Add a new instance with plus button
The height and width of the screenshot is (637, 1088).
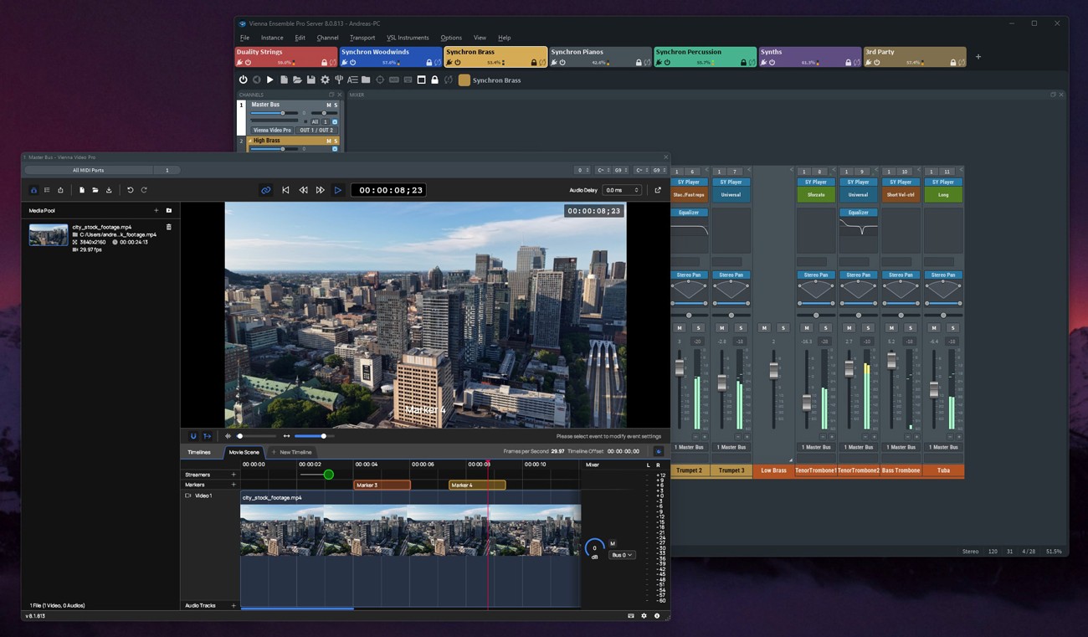pyautogui.click(x=978, y=57)
